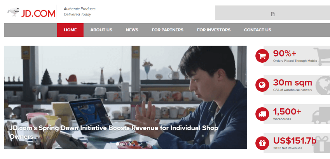Screen dimensions: 330x159
Task: Click the gray truck background graphic
Action: [321, 115]
